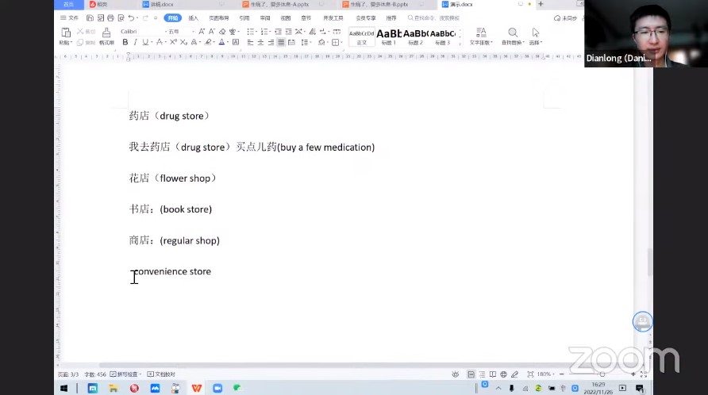The height and width of the screenshot is (395, 708).
Task: Expand the numbered list dropdown
Action: 271,32
